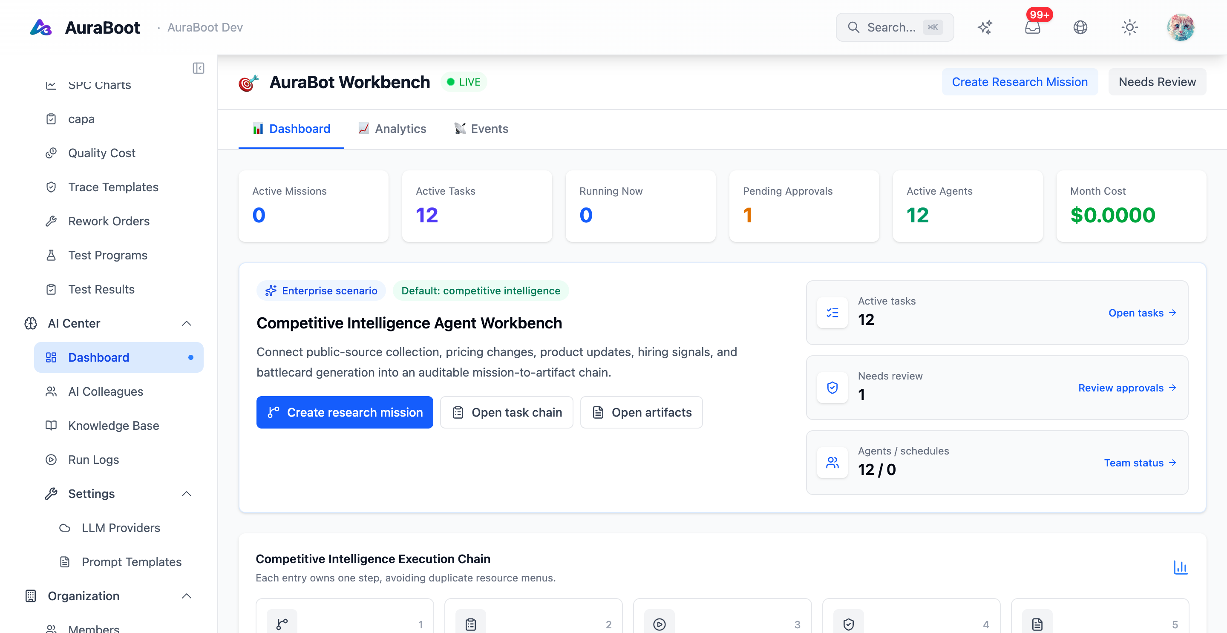1227x633 pixels.
Task: Click the Settings wrench icon
Action: point(51,494)
